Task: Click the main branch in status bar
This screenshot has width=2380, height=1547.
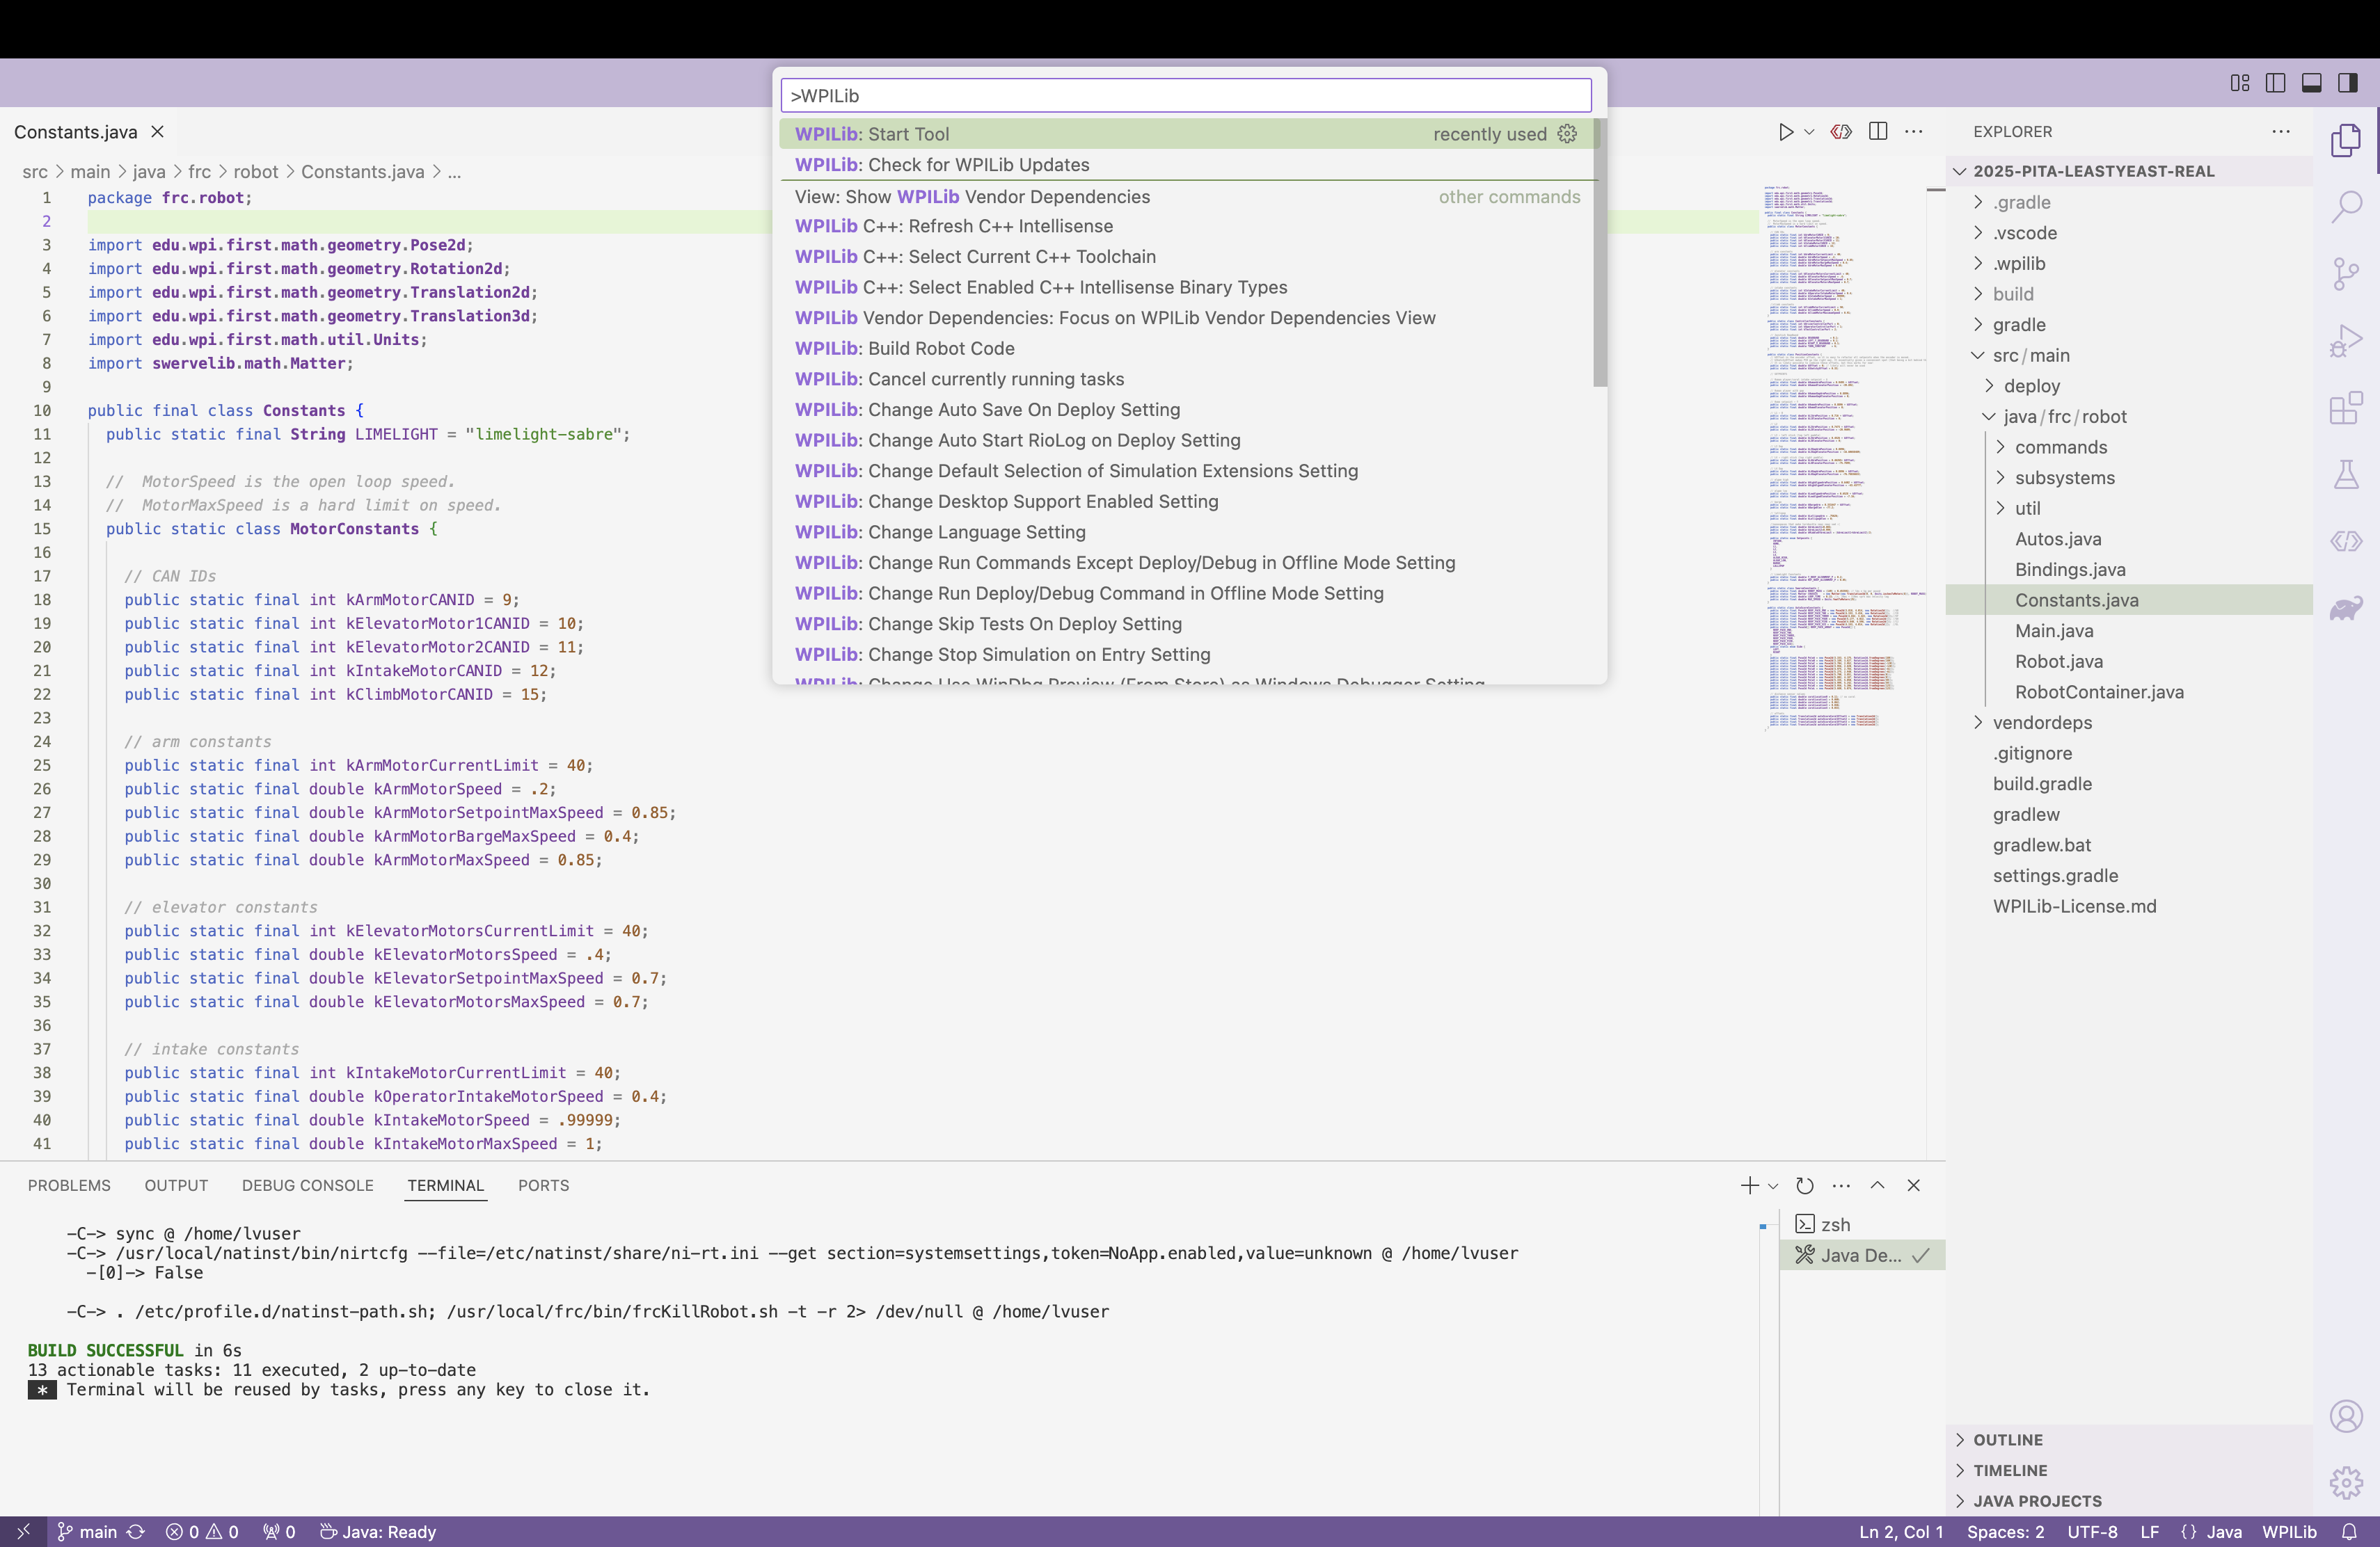Action: click(x=87, y=1532)
